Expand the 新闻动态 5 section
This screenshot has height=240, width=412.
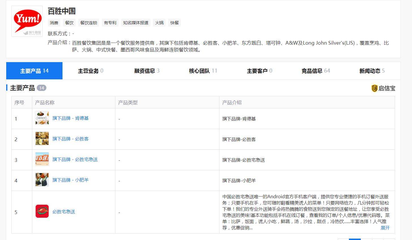tap(372, 71)
